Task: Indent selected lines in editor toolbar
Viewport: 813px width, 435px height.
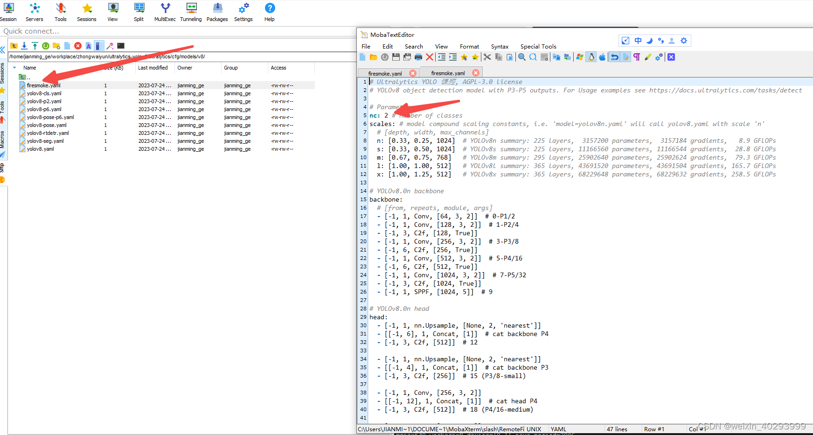Action: pos(452,57)
